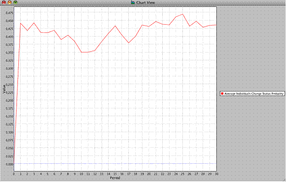Viewport: 286px width, 182px height.
Task: Click the Chart View window title text
Action: pos(146,3)
